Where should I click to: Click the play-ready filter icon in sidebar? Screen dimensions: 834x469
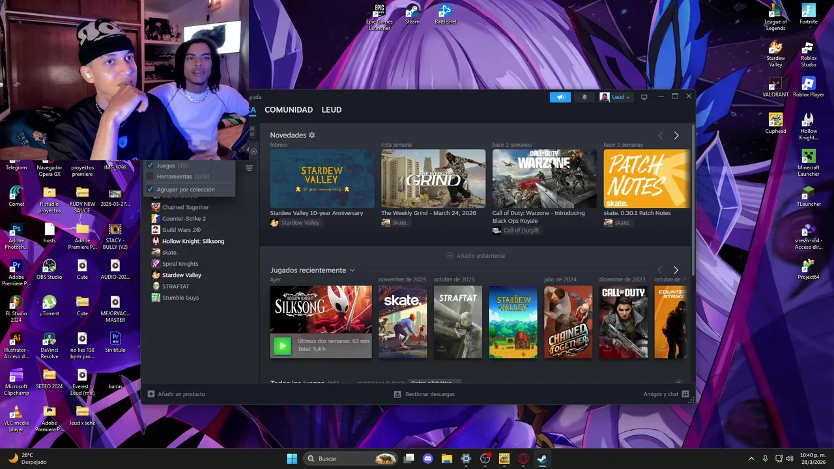(x=253, y=151)
